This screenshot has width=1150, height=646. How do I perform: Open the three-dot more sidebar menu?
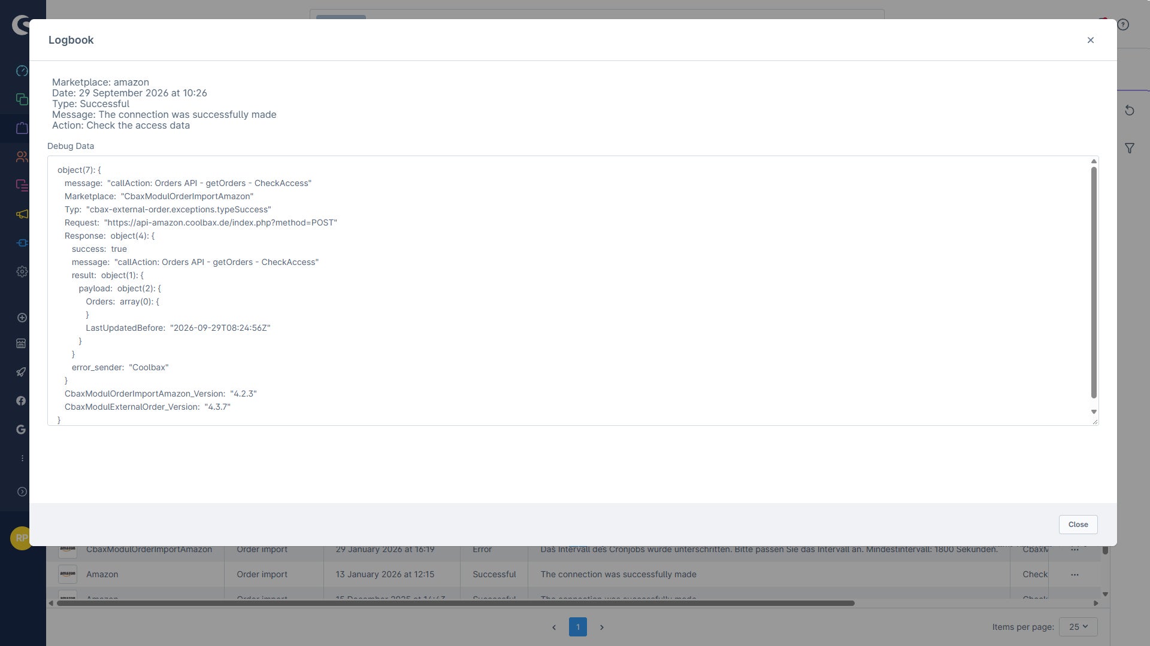coord(22,458)
